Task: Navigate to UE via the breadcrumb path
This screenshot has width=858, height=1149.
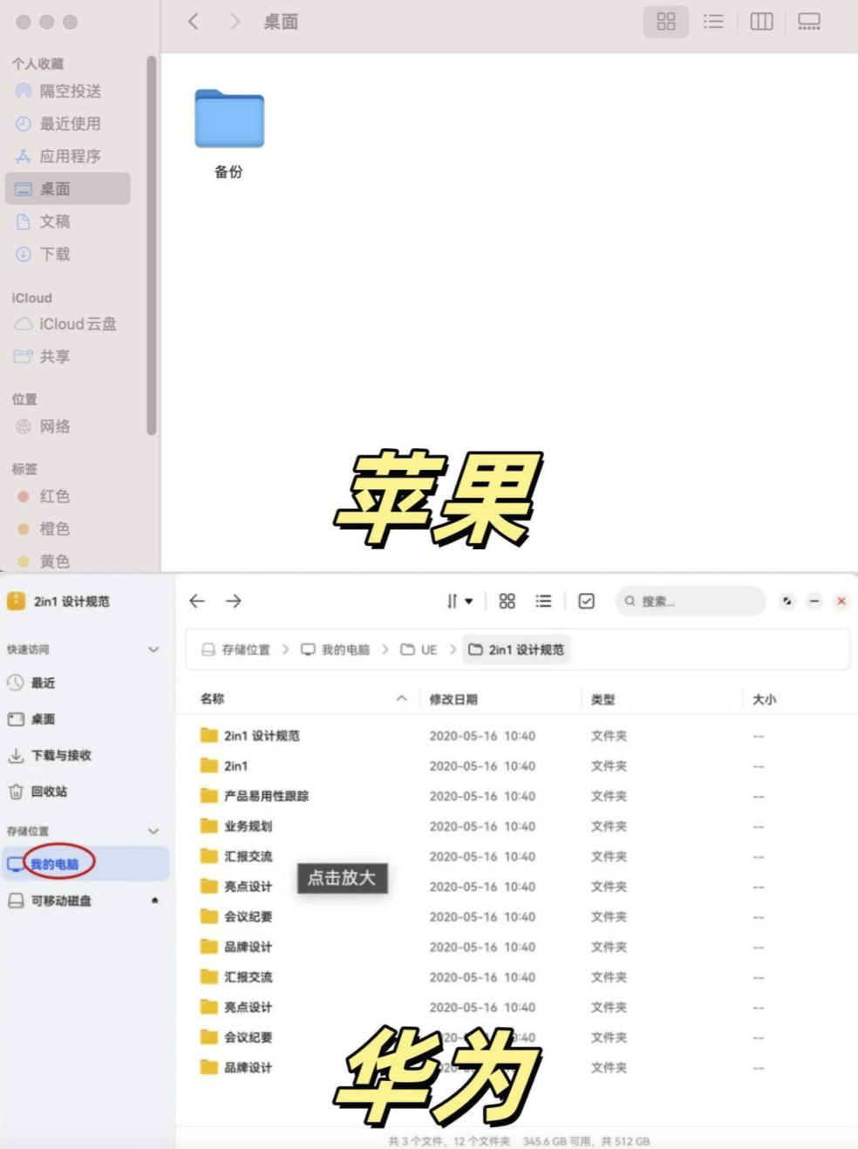Action: tap(429, 649)
